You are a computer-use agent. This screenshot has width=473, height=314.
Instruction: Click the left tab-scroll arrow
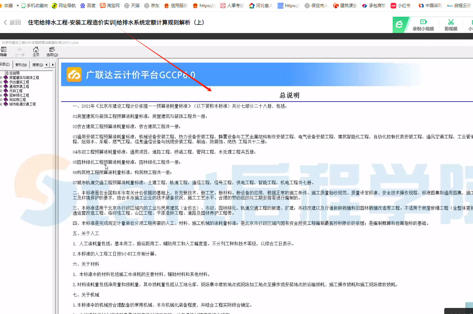click(47, 65)
